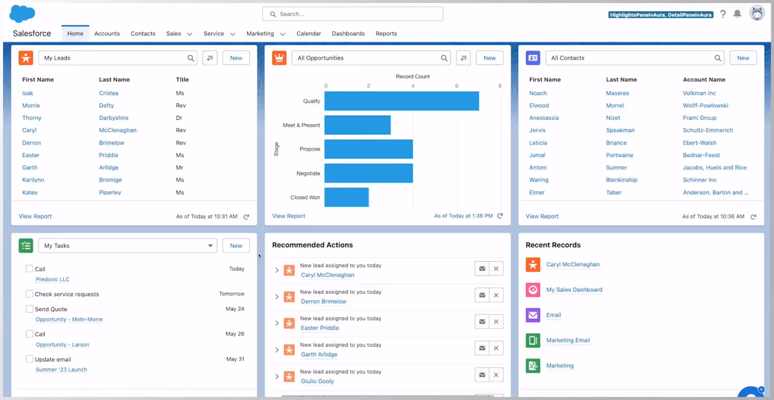Screen dimensions: 774x400
Task: Click the search magnifier in All Opportunities
Action: tap(444, 58)
